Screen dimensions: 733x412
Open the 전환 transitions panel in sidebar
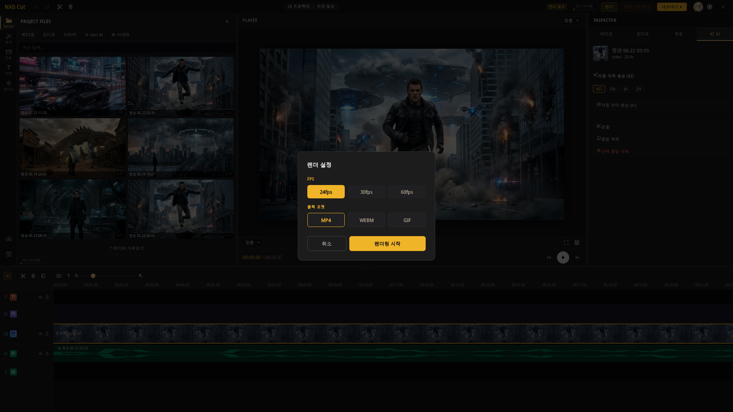pyautogui.click(x=8, y=54)
